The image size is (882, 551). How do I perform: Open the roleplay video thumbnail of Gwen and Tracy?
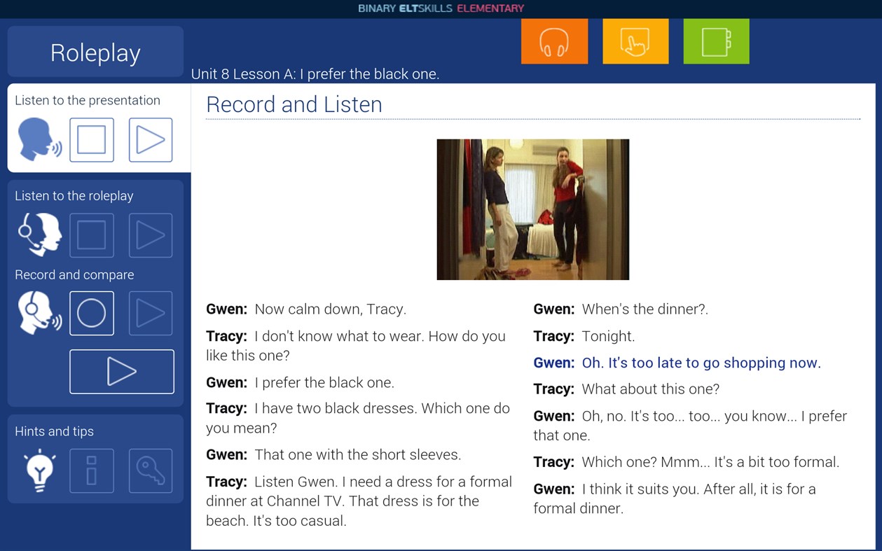tap(532, 209)
